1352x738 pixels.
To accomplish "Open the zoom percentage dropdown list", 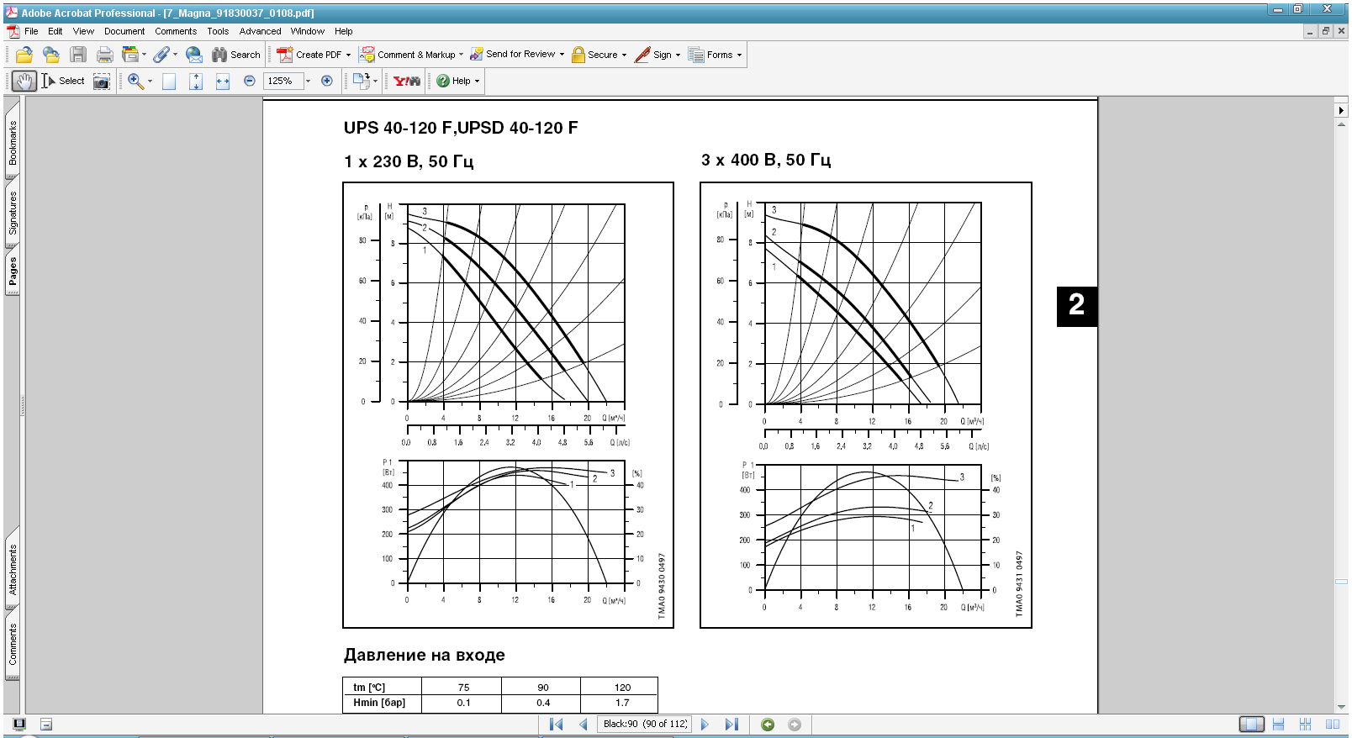I will click(x=308, y=82).
